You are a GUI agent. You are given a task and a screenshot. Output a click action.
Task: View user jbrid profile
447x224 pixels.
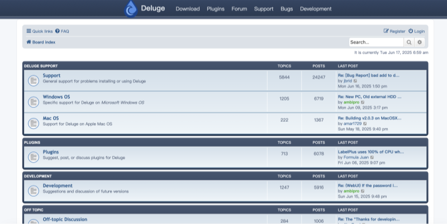348,81
